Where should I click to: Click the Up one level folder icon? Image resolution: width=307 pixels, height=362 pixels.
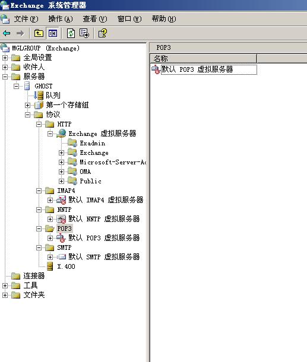pyautogui.click(x=39, y=33)
